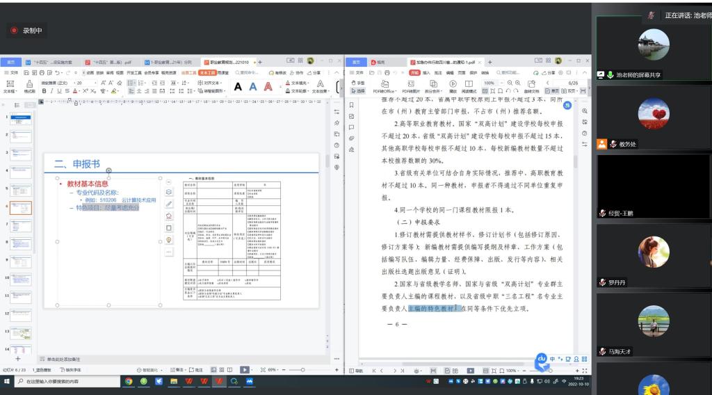Open 文本填充 text fill dropdown

298,83
